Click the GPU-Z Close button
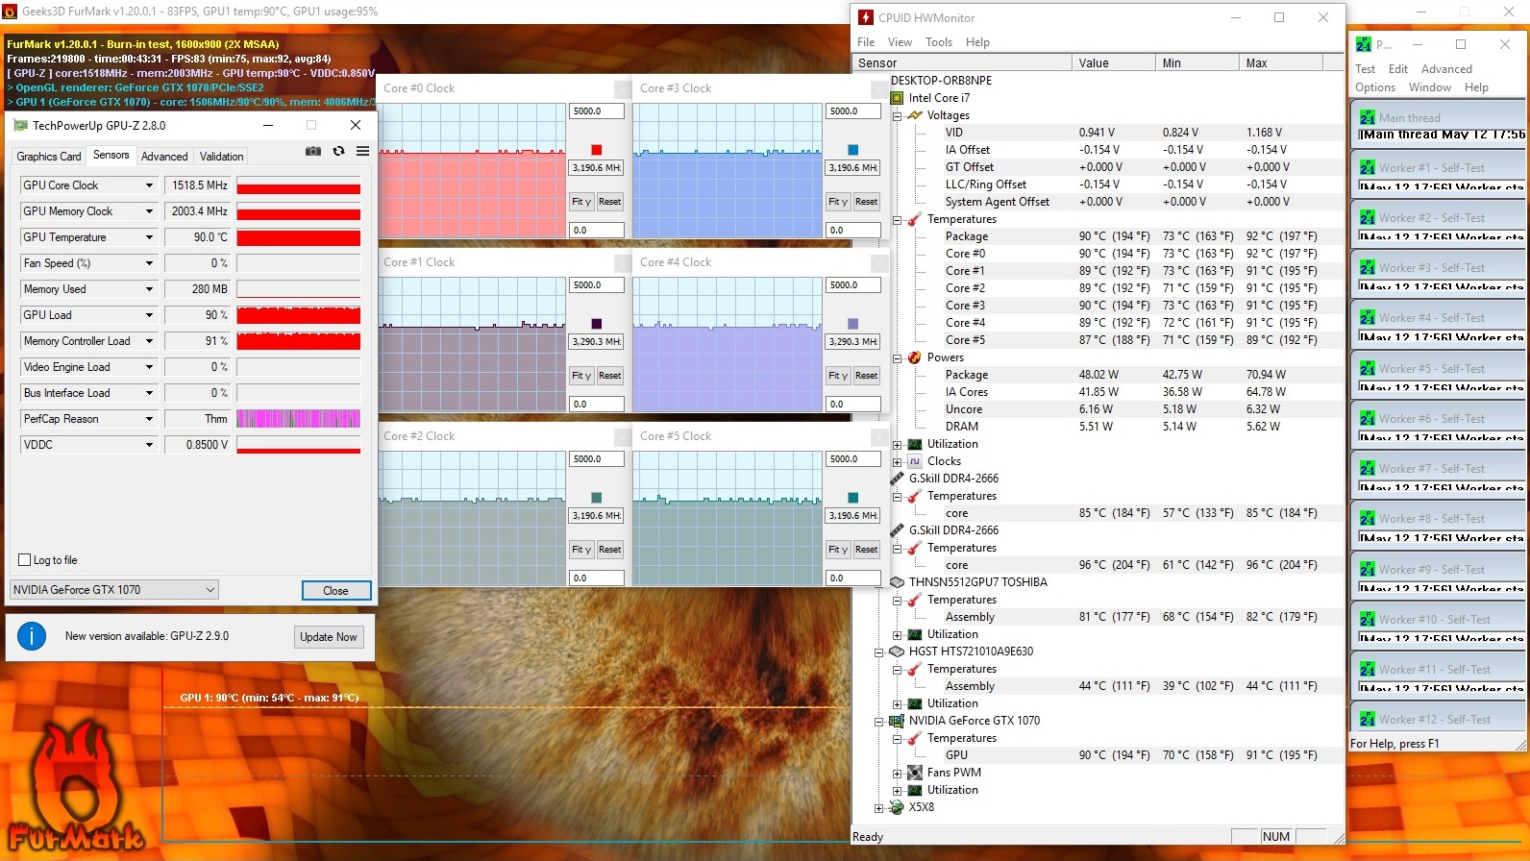This screenshot has width=1530, height=861. 335,591
